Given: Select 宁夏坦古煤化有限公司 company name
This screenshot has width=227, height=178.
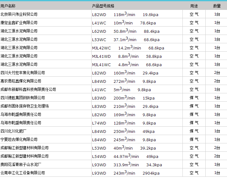Looking at the screenshot, I should (19, 139).
